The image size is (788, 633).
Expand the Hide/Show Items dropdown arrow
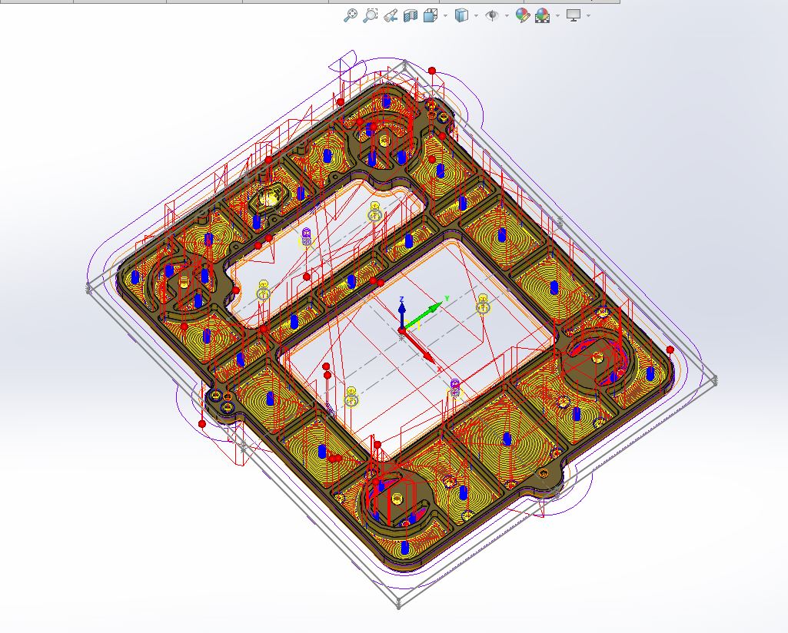pos(507,15)
